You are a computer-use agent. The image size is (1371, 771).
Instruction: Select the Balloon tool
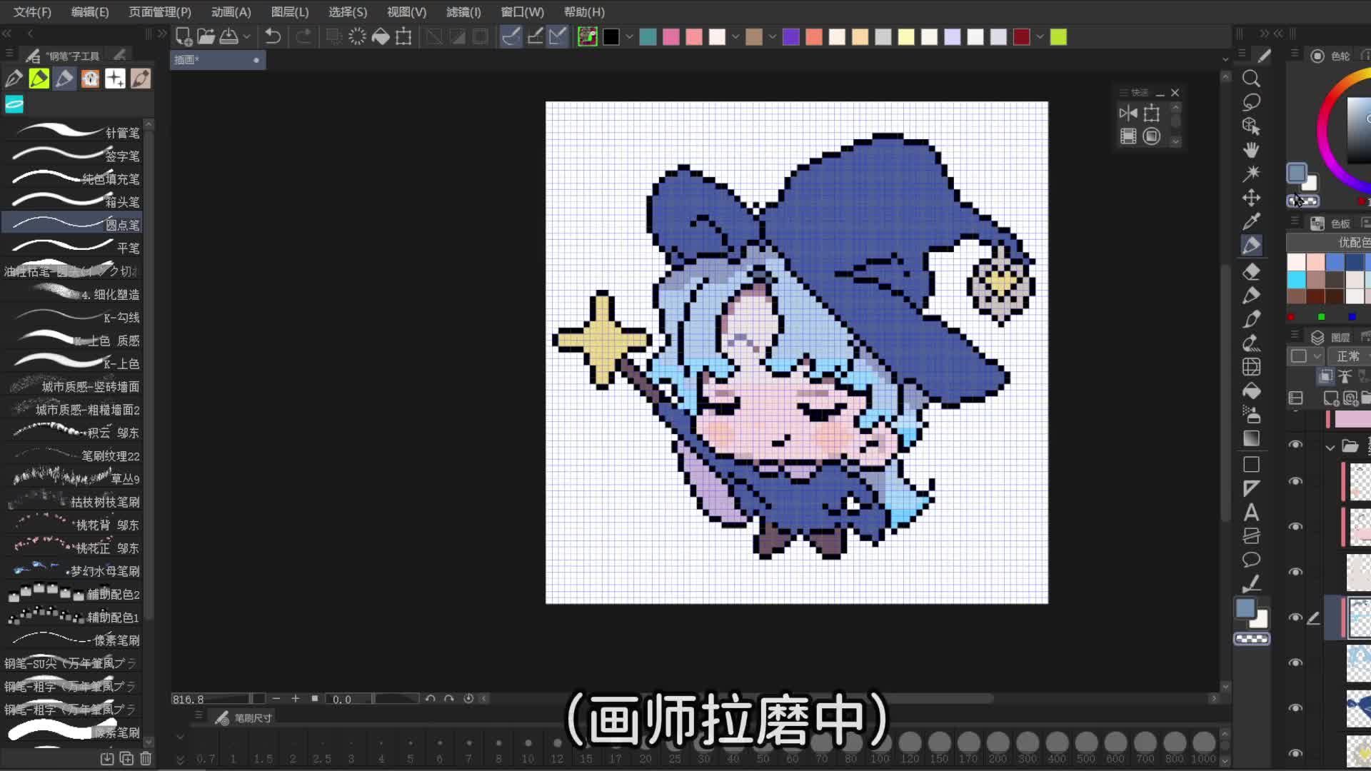click(1251, 560)
